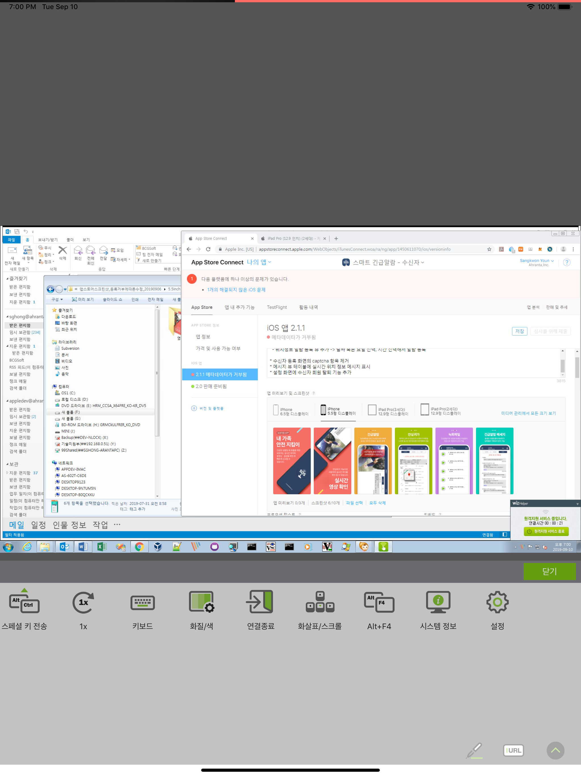Click the 원격지원 서비스 종료 button in WizHelper
581x776 pixels.
546,531
